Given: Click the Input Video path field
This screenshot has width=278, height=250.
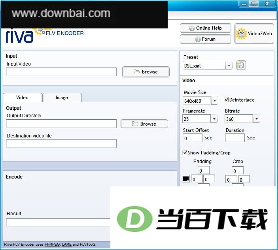Looking at the screenshot, I should click(x=61, y=72).
